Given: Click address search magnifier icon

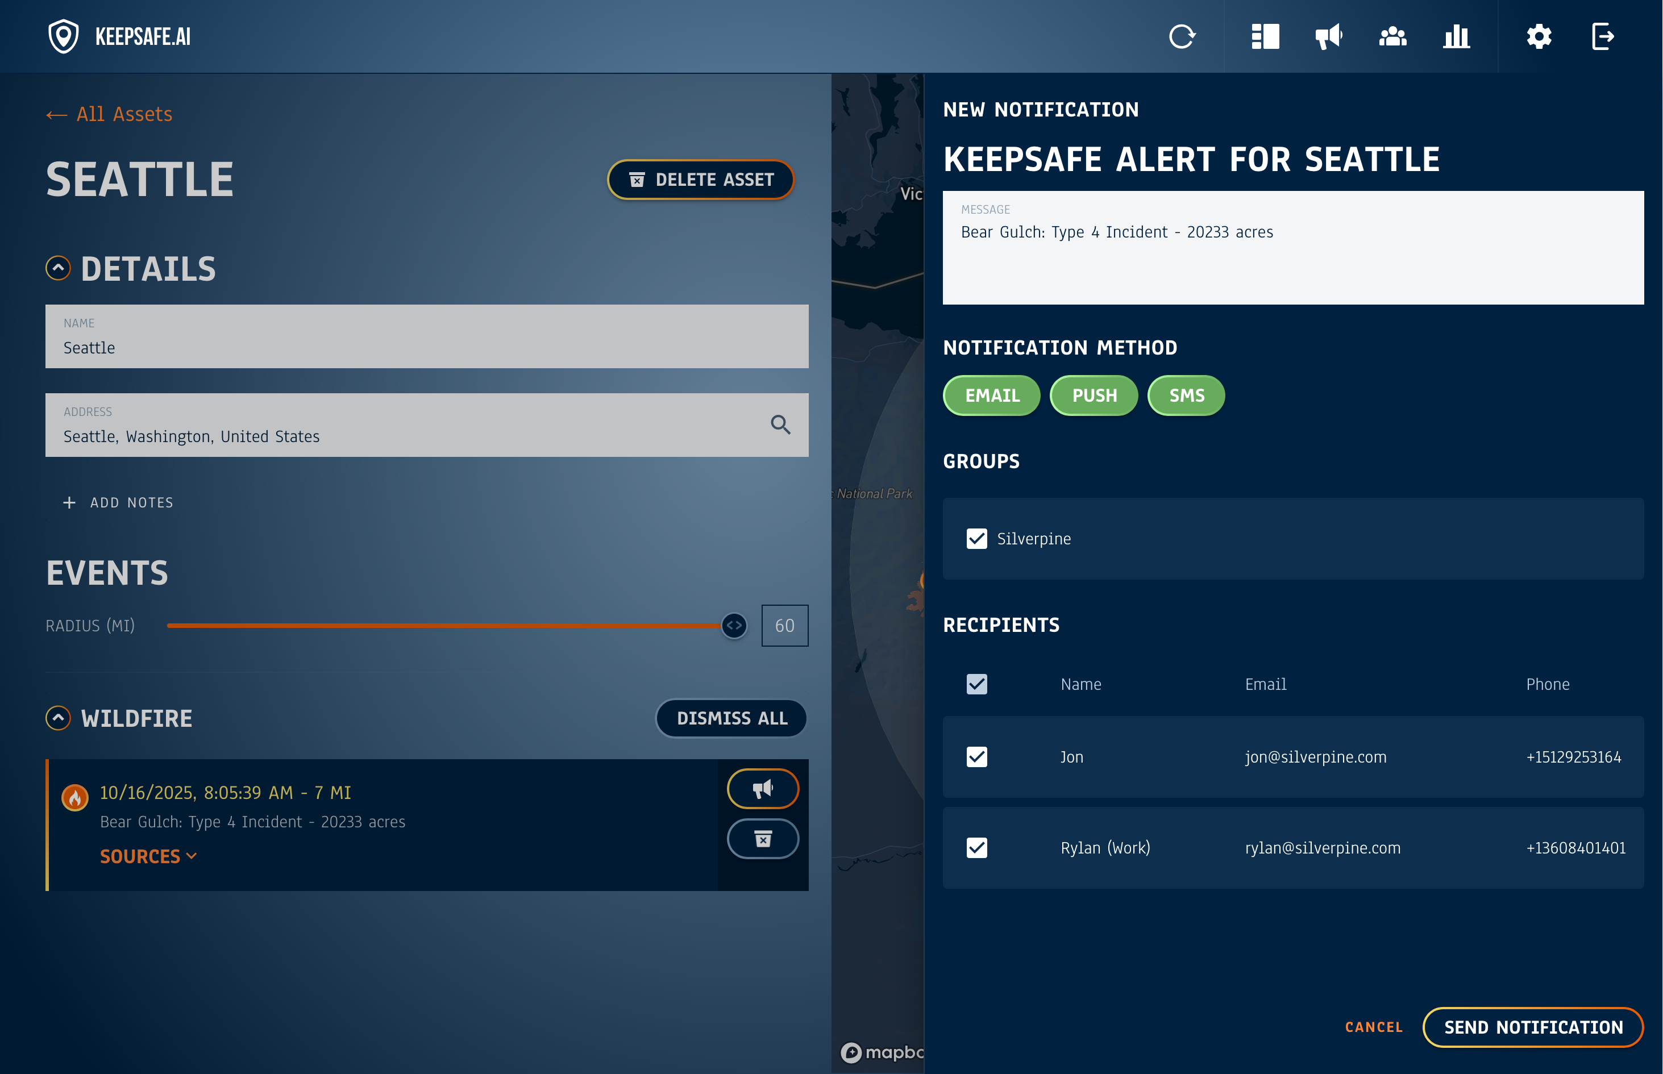Looking at the screenshot, I should (780, 424).
